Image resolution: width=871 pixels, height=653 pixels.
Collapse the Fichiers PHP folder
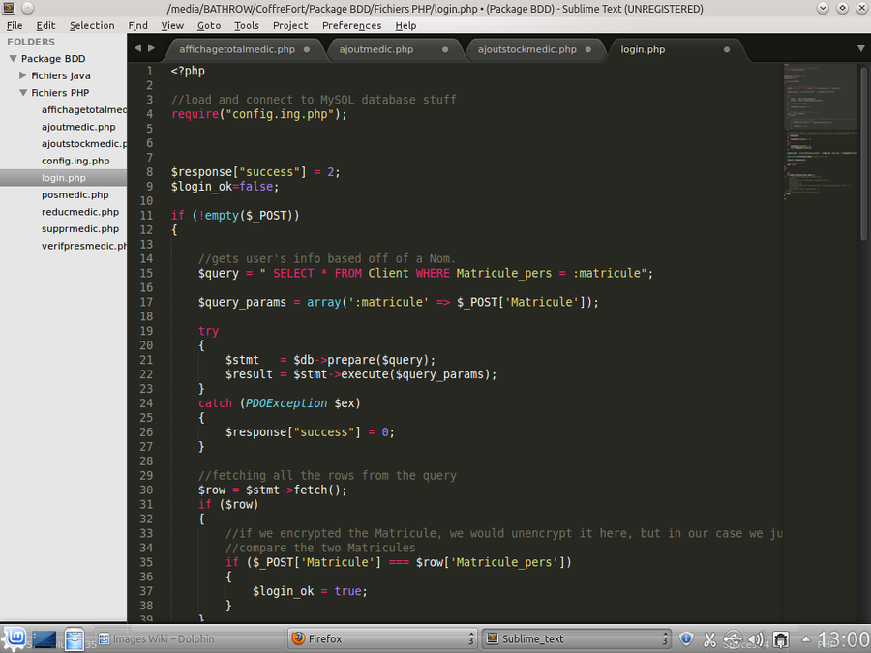pos(23,93)
